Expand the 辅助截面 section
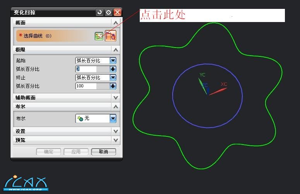Image resolution: width=300 pixels, height=194 pixels. [x=115, y=98]
